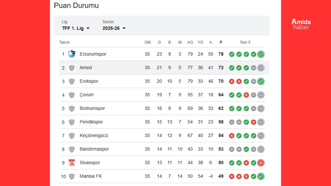331x186 pixels.
Task: Click Erzurumspor's latest win result icon
Action: [261, 54]
